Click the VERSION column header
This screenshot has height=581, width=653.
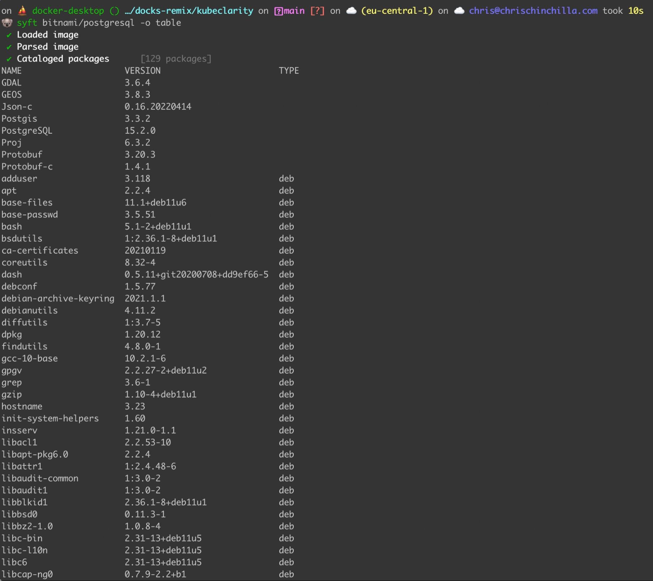[x=142, y=71]
